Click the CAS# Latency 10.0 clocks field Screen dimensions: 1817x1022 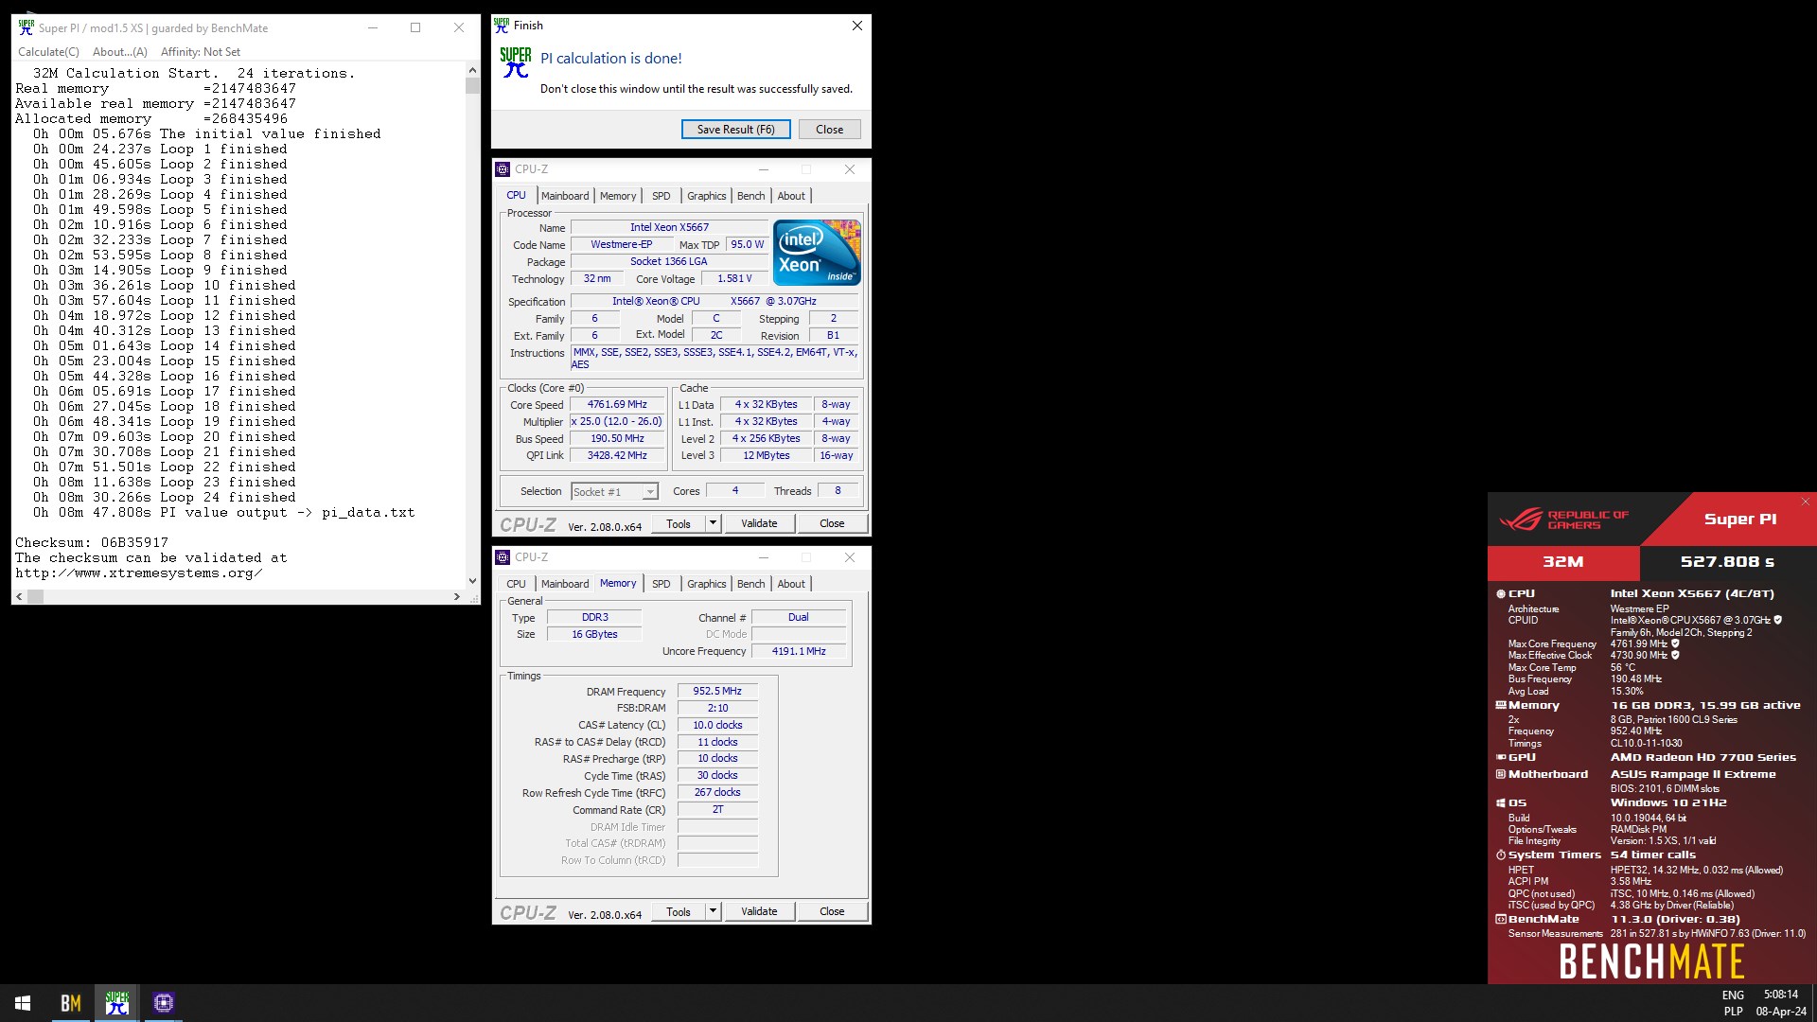(717, 725)
